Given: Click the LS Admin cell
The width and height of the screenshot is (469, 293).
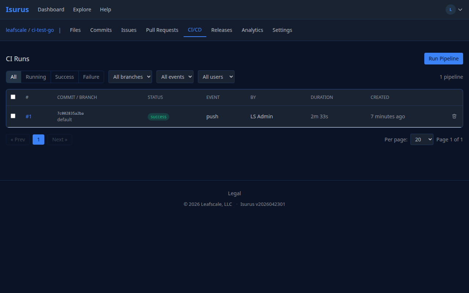Looking at the screenshot, I should pyautogui.click(x=262, y=116).
